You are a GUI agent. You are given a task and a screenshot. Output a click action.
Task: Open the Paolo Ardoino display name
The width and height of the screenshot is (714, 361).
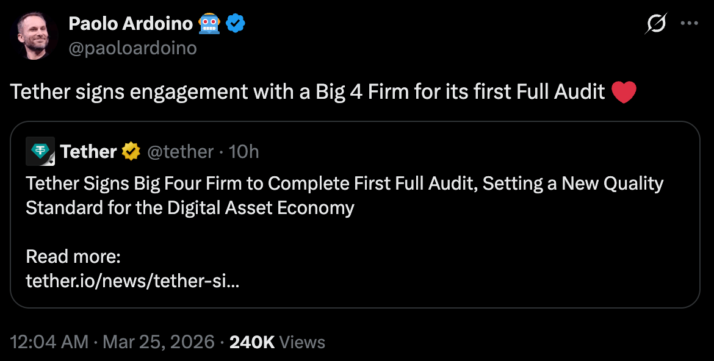(x=131, y=24)
